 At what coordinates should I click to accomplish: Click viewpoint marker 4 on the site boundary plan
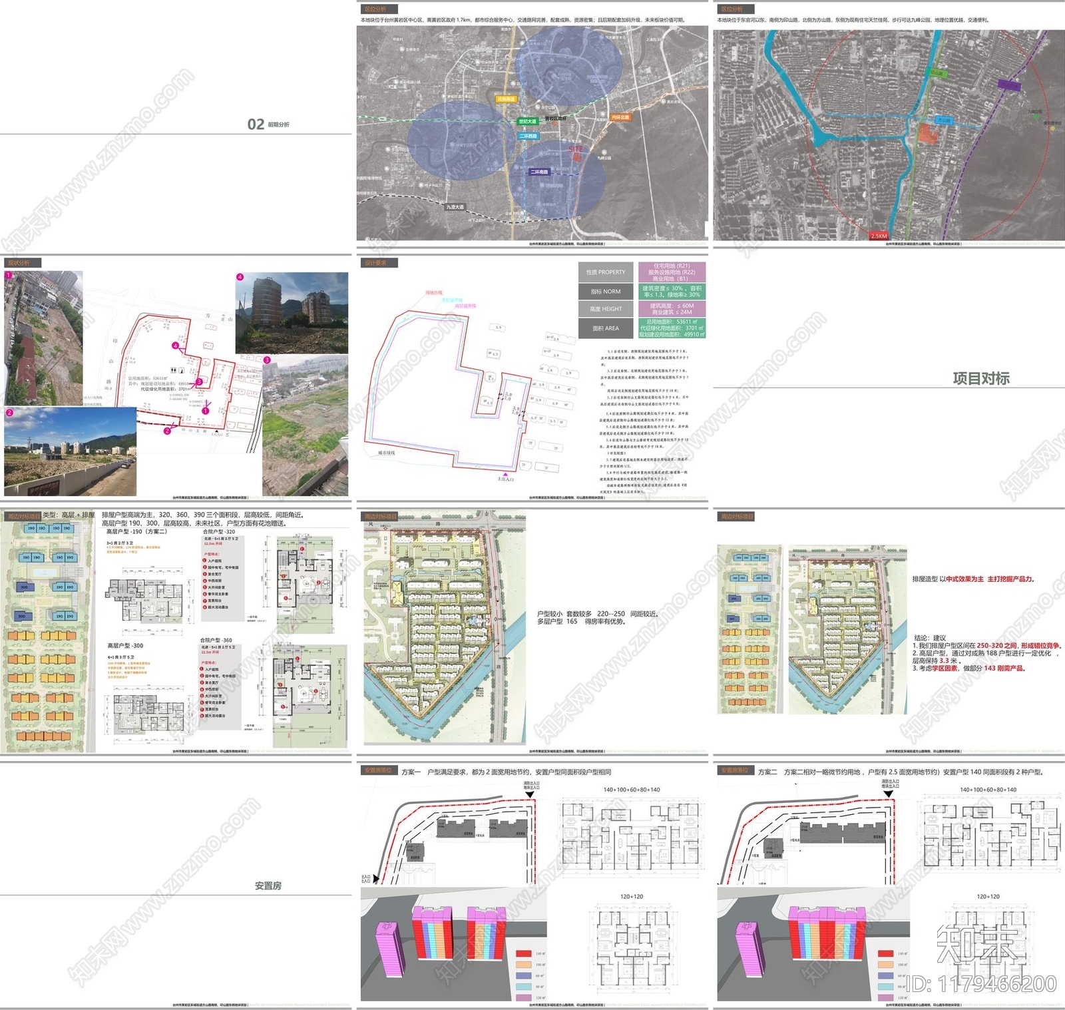tap(176, 346)
